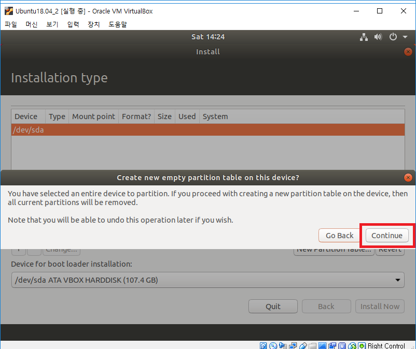This screenshot has height=349, width=416.
Task: Click the recording status icon
Action: click(332, 345)
